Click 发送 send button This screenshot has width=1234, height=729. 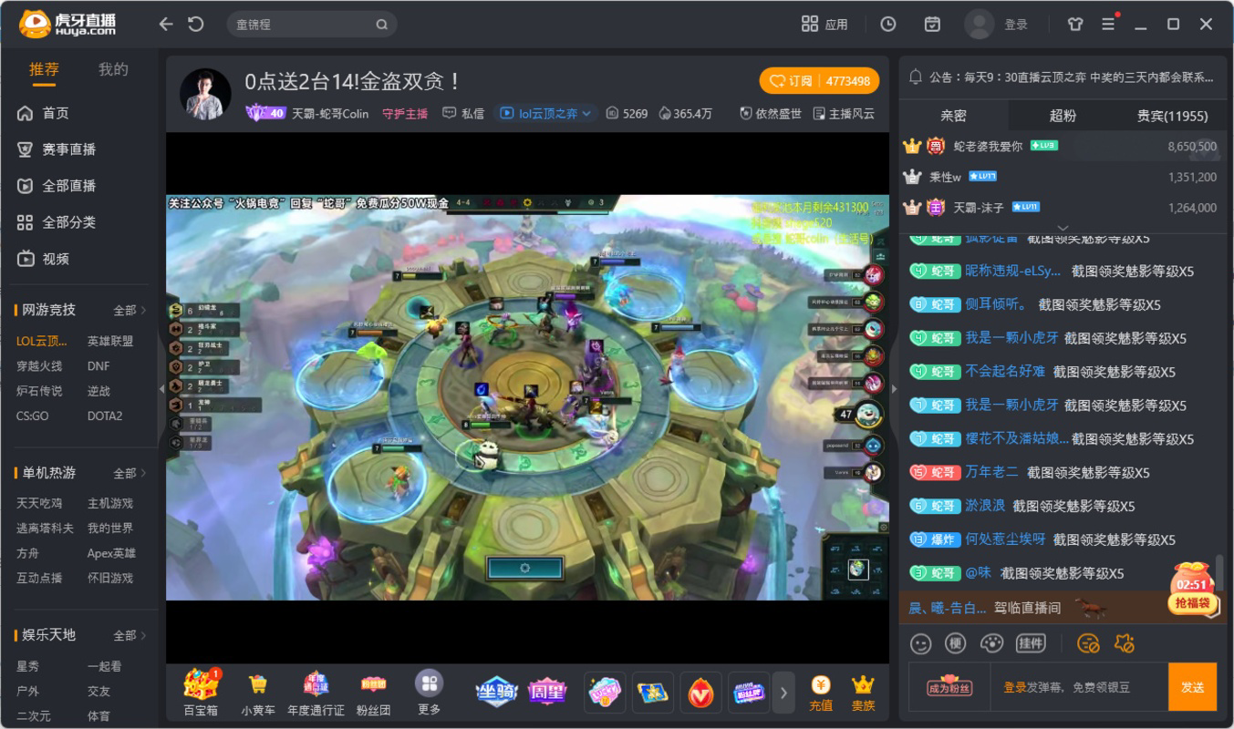(1192, 687)
